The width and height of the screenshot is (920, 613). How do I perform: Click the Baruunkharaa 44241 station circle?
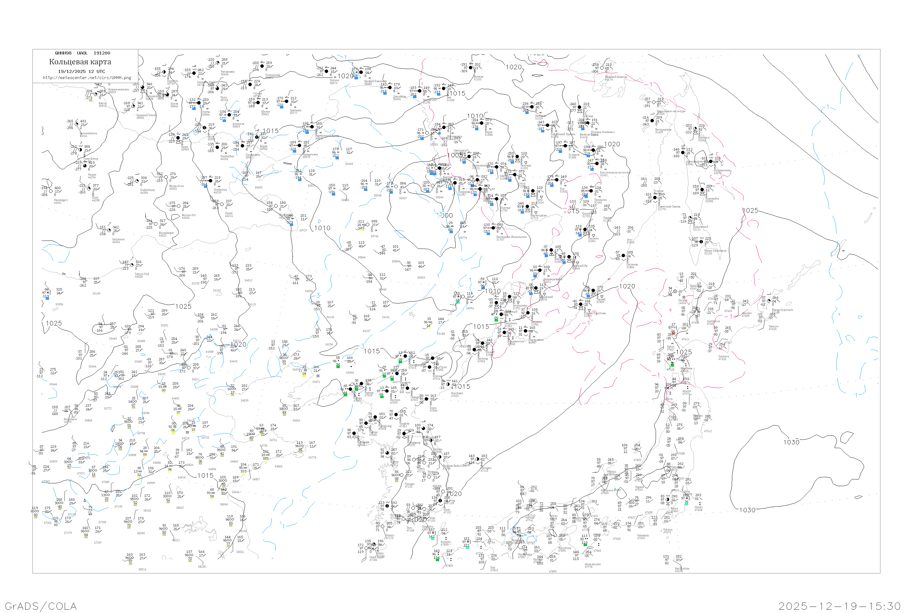(x=77, y=125)
